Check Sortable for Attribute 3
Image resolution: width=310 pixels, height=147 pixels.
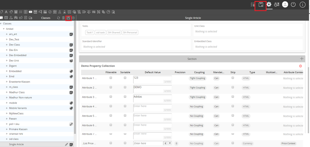(125, 97)
